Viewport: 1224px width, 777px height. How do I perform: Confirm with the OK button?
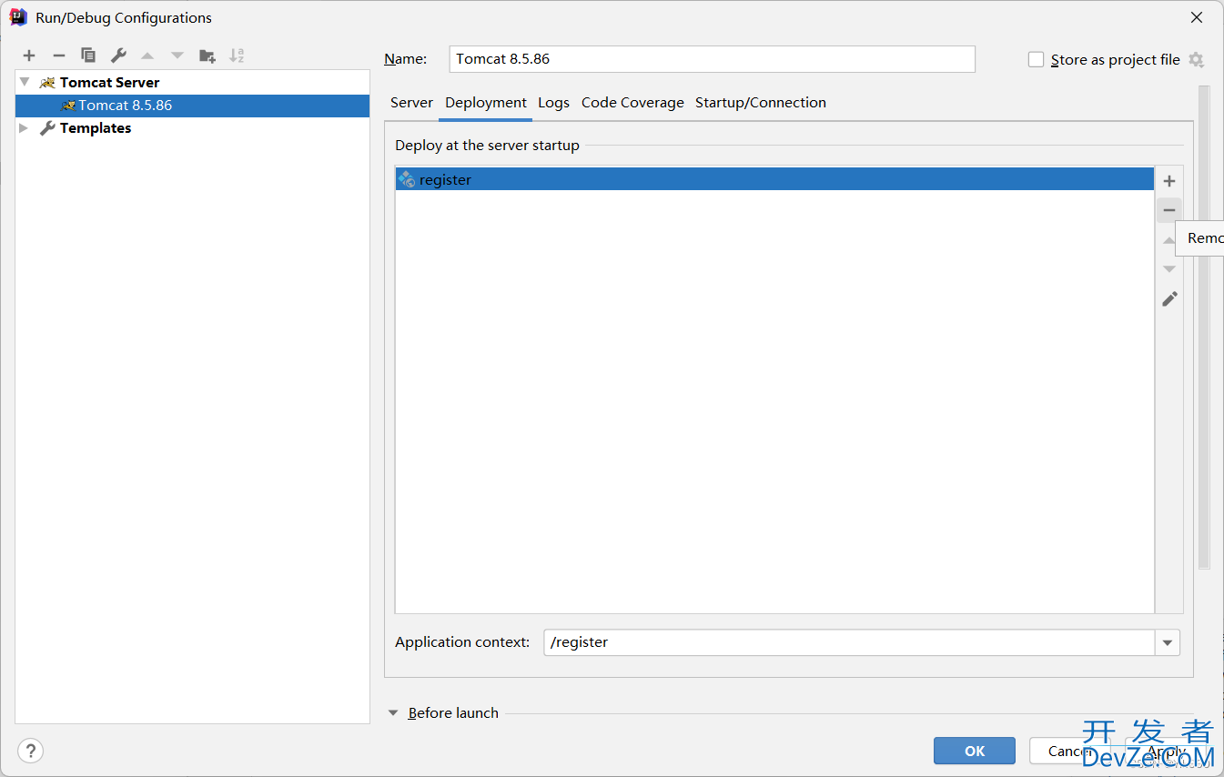pos(975,751)
